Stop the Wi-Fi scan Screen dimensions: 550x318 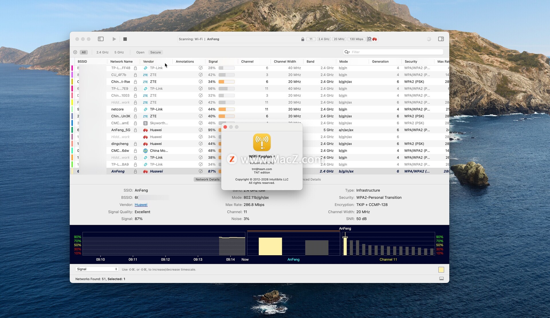click(125, 39)
